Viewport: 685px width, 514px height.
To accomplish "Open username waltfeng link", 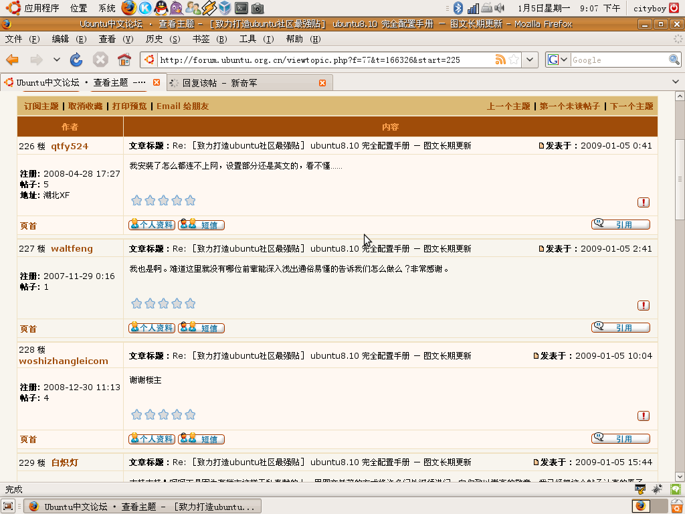I will click(x=72, y=248).
